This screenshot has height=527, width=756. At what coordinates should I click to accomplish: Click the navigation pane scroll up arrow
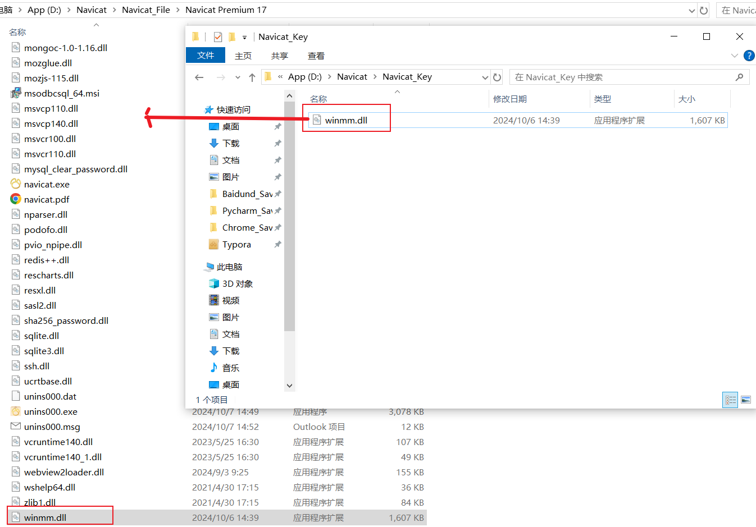[x=289, y=96]
